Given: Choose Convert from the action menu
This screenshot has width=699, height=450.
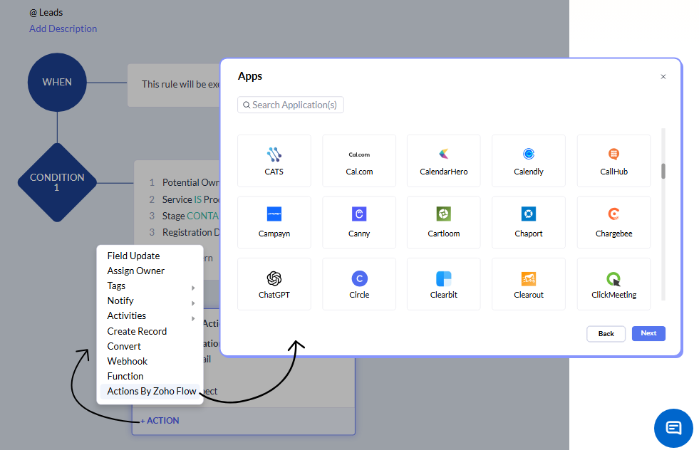Looking at the screenshot, I should (124, 346).
